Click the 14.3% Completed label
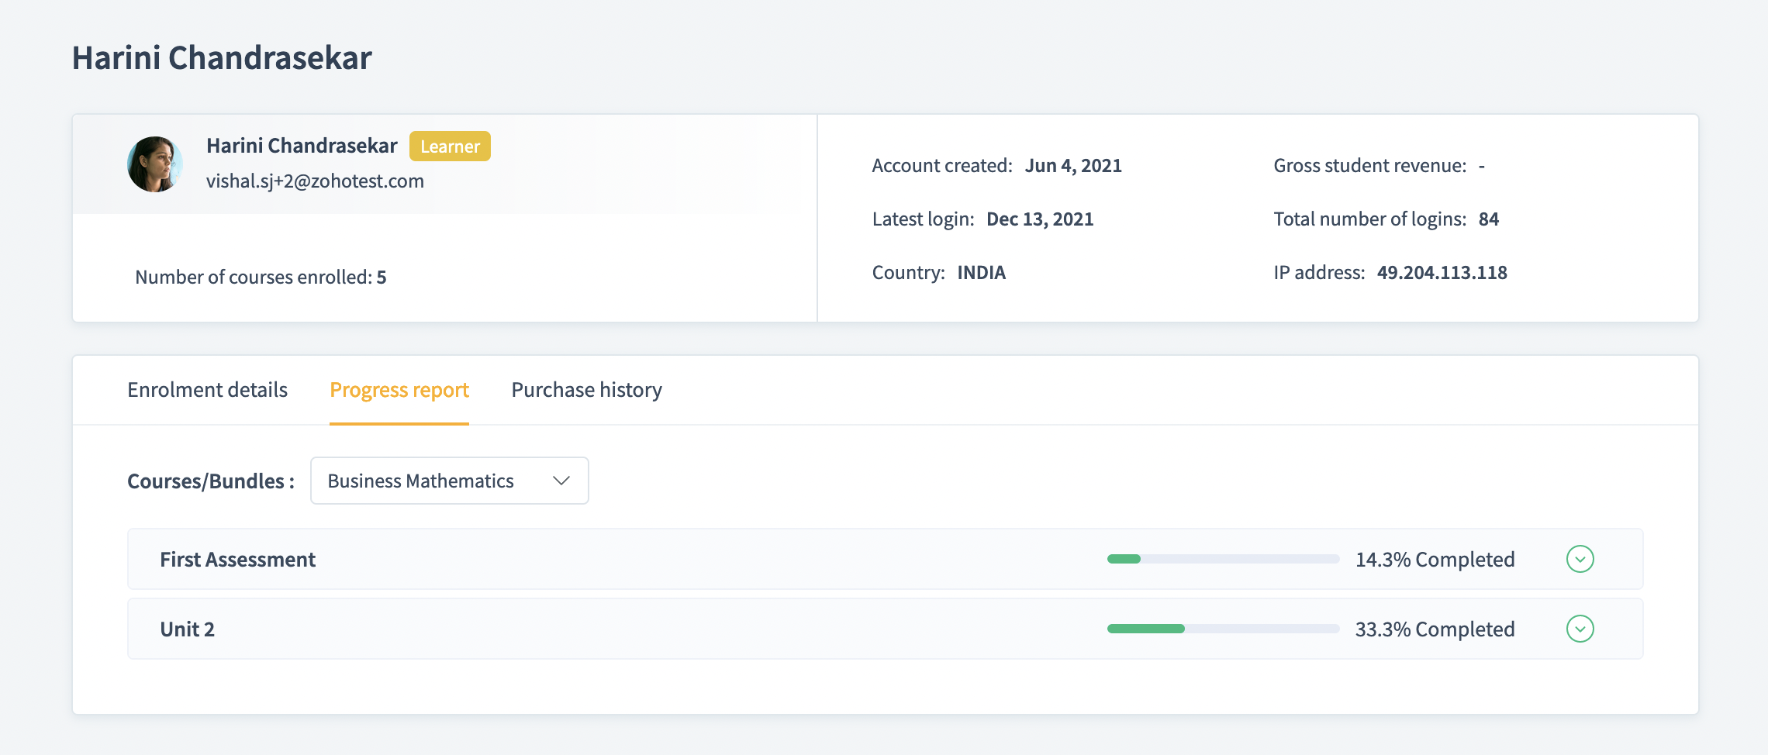 1435,560
